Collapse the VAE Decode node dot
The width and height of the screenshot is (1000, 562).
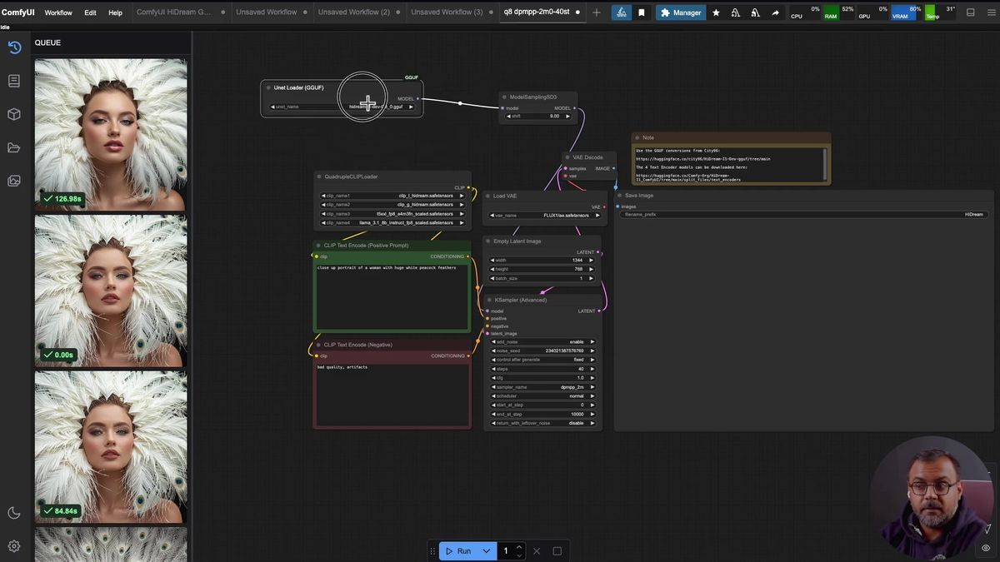pyautogui.click(x=567, y=157)
